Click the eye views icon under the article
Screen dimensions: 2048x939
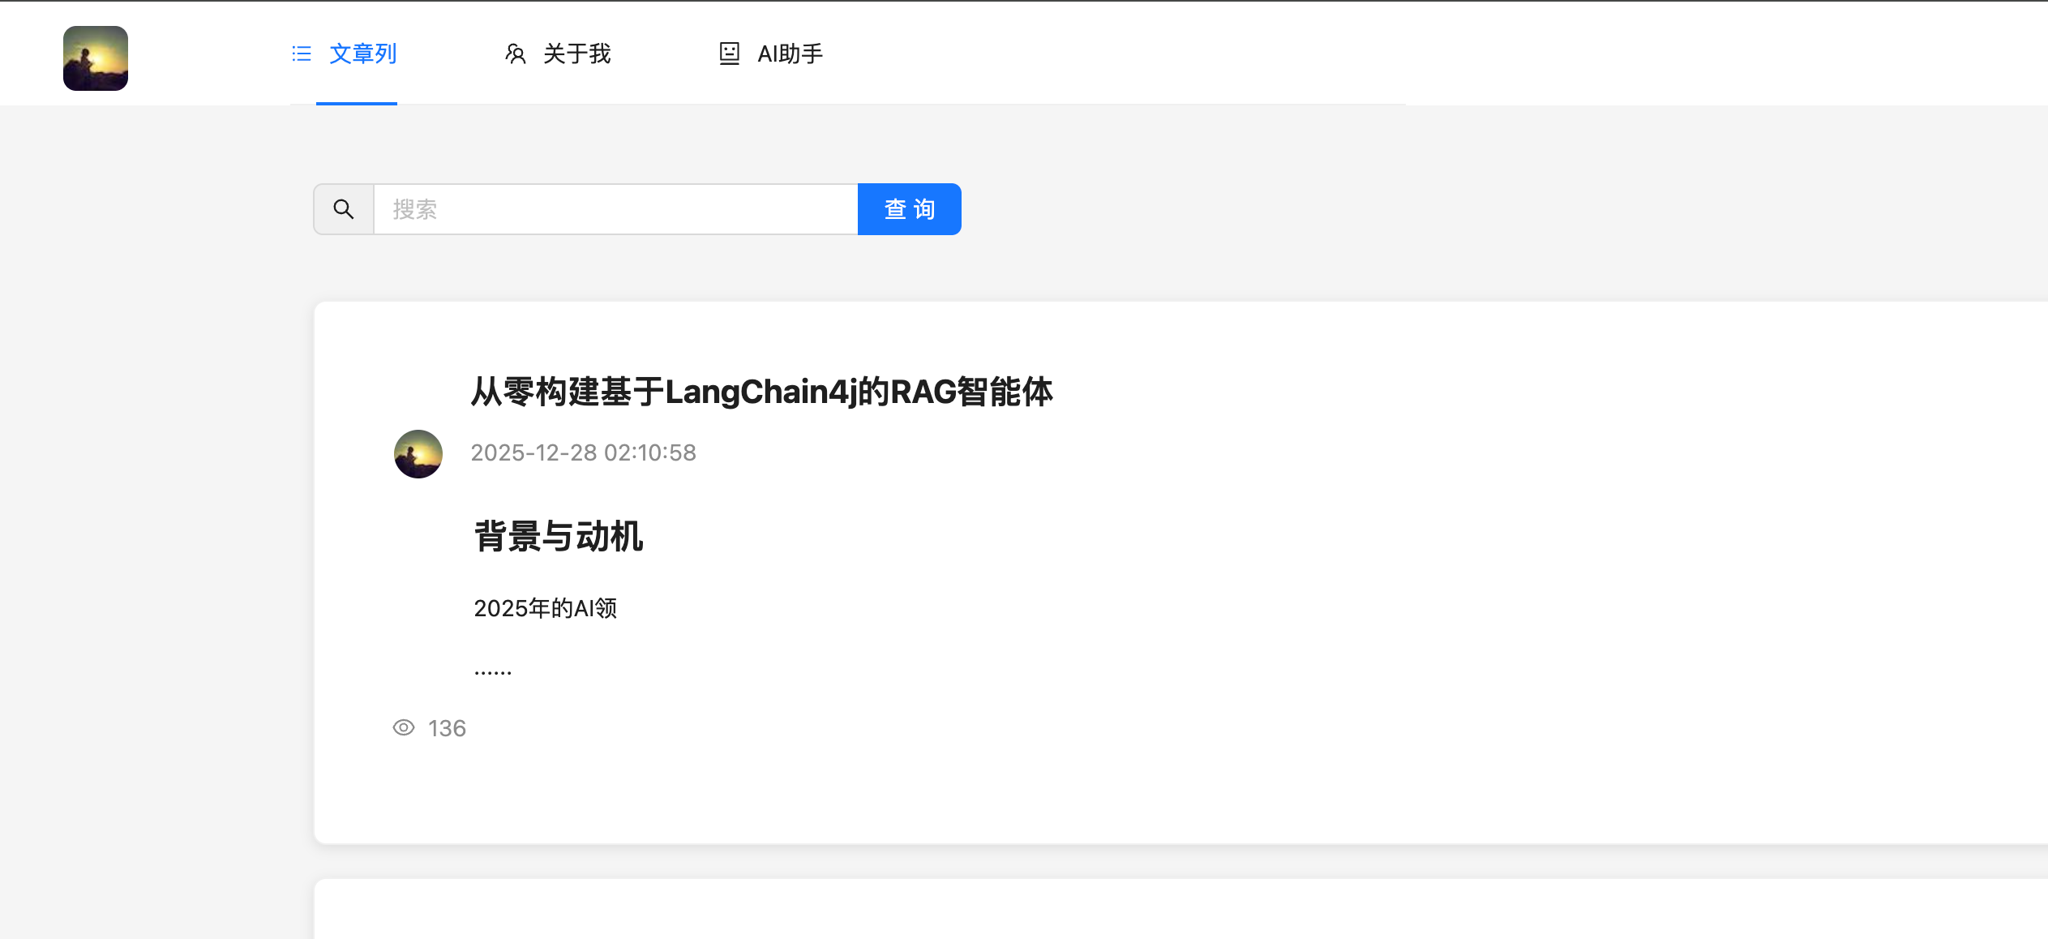[x=404, y=727]
